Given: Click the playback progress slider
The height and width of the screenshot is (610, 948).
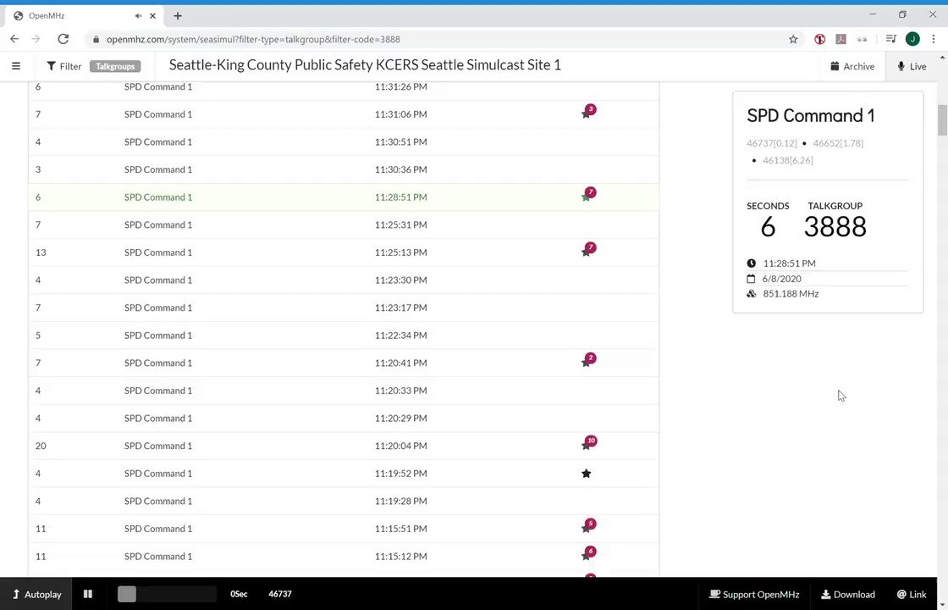Looking at the screenshot, I should [x=166, y=594].
